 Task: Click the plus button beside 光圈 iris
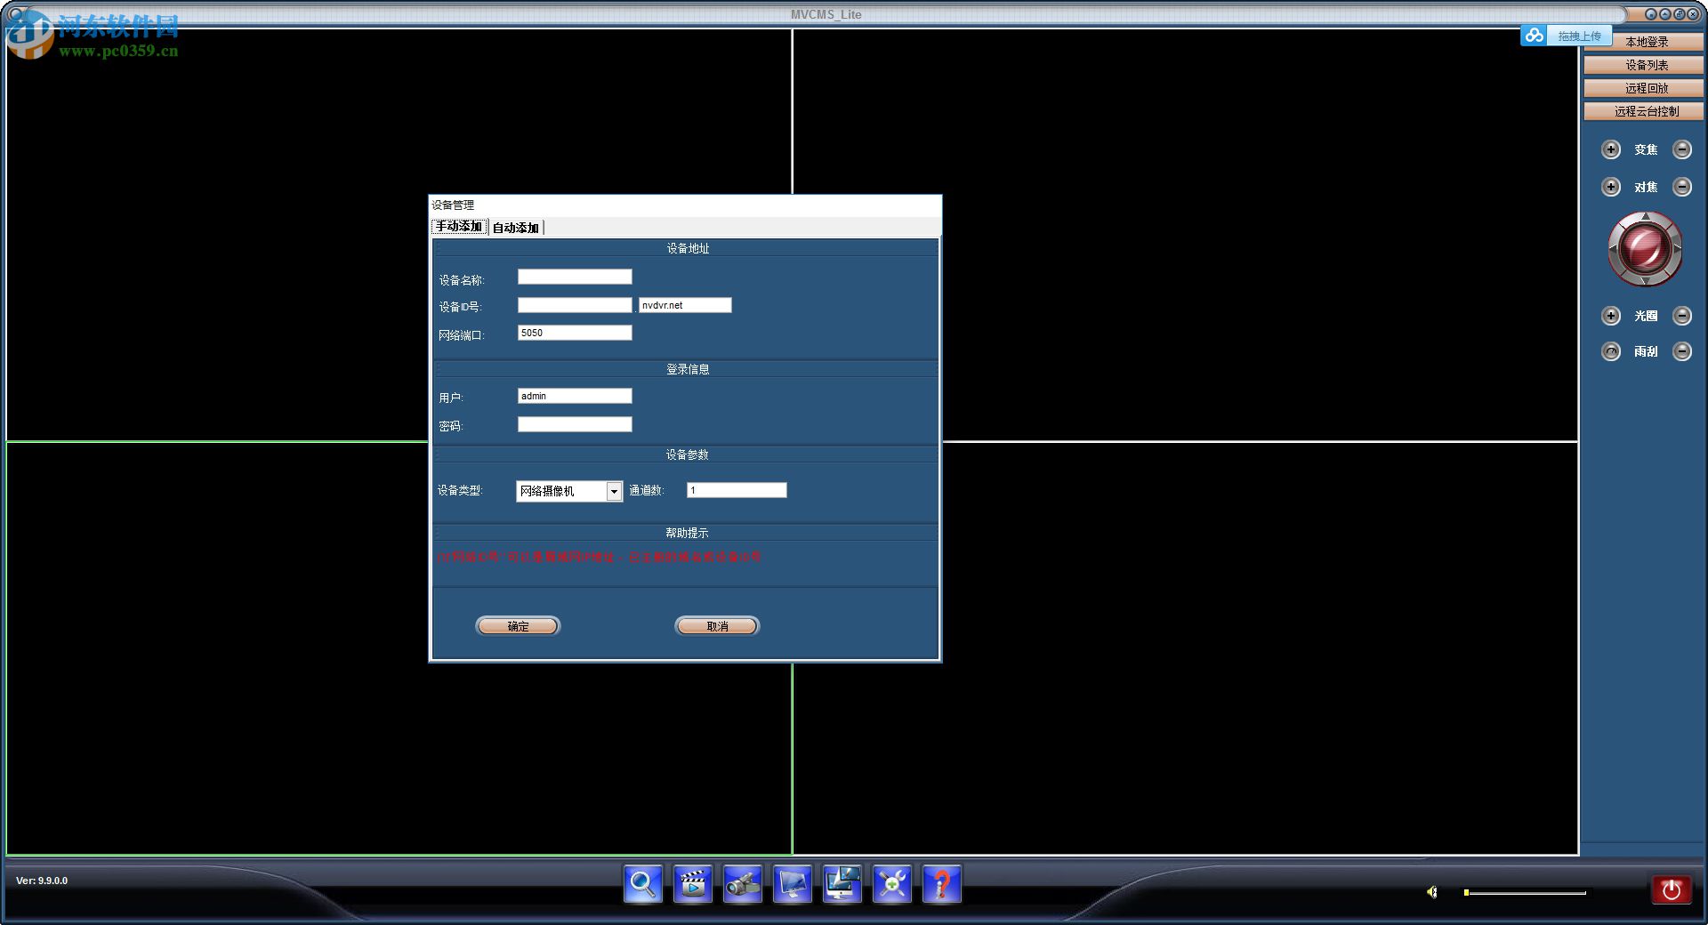[x=1611, y=316]
